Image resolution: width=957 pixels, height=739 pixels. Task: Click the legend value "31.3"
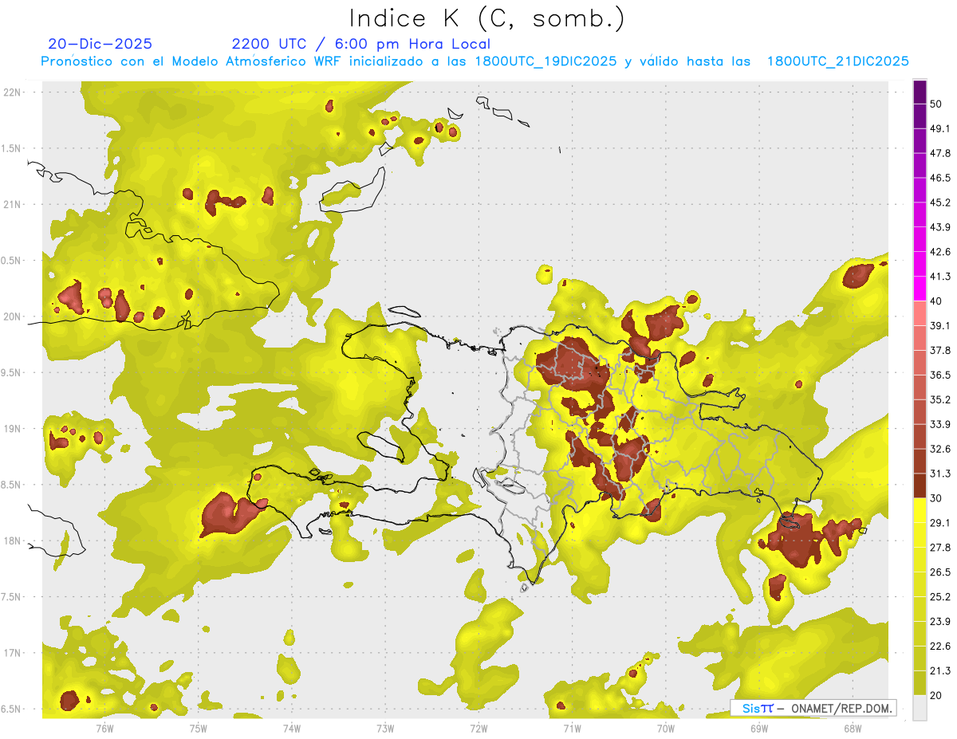[940, 474]
